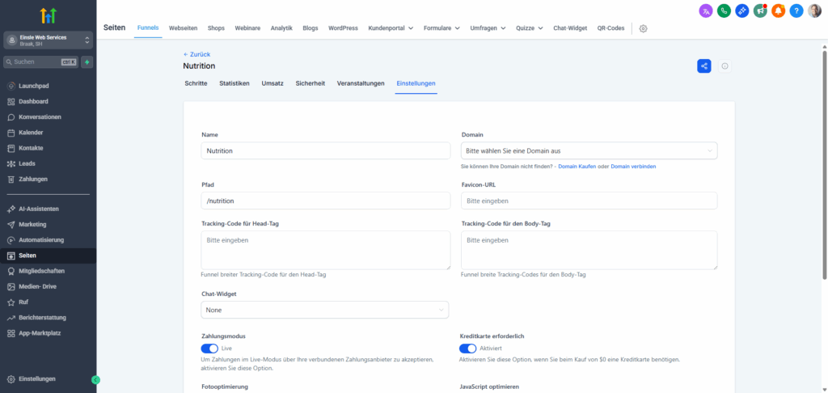Open the info icon beside share button
The height and width of the screenshot is (393, 828).
coord(724,66)
